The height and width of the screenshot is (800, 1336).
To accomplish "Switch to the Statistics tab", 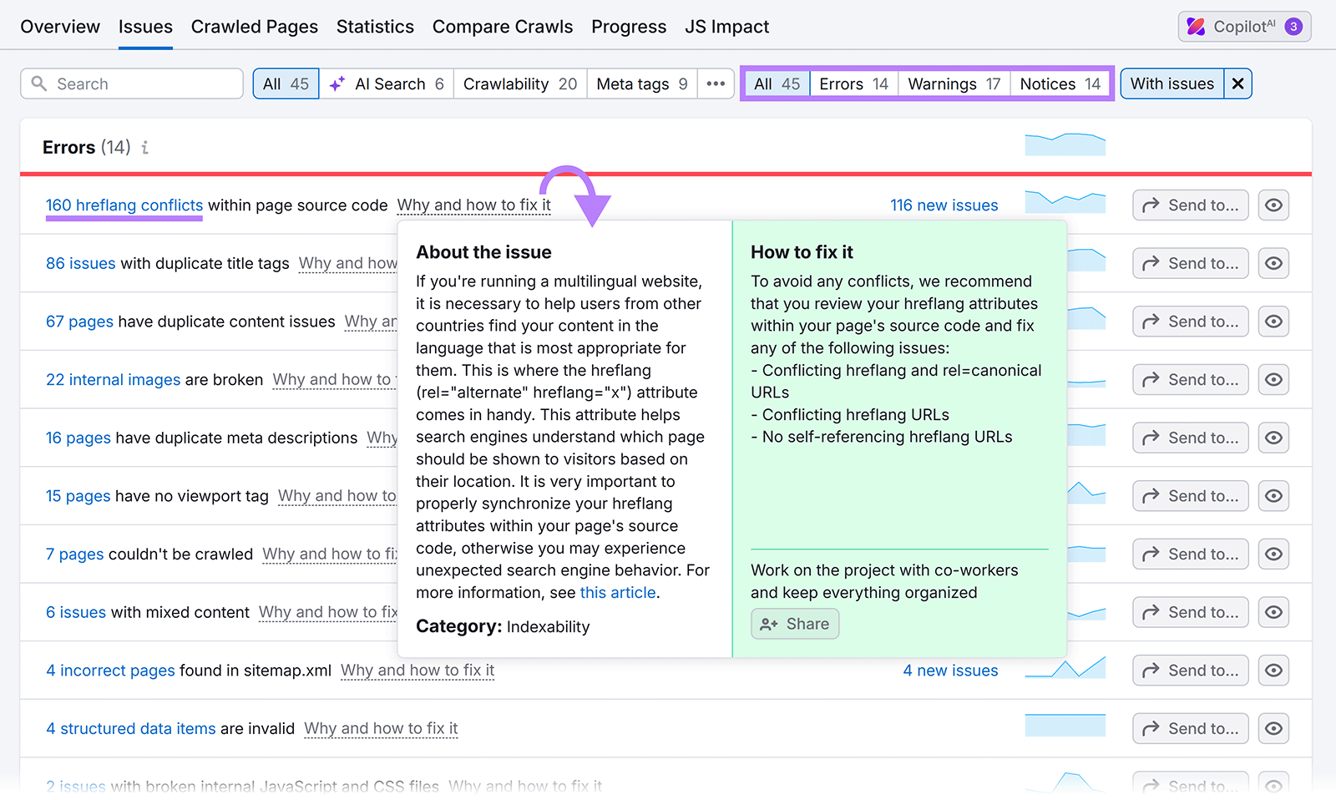I will 375,26.
